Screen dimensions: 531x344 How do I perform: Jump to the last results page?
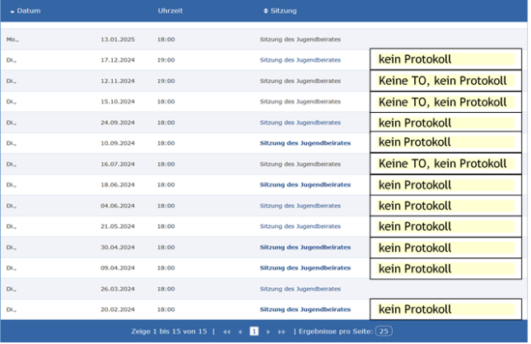[x=282, y=331]
